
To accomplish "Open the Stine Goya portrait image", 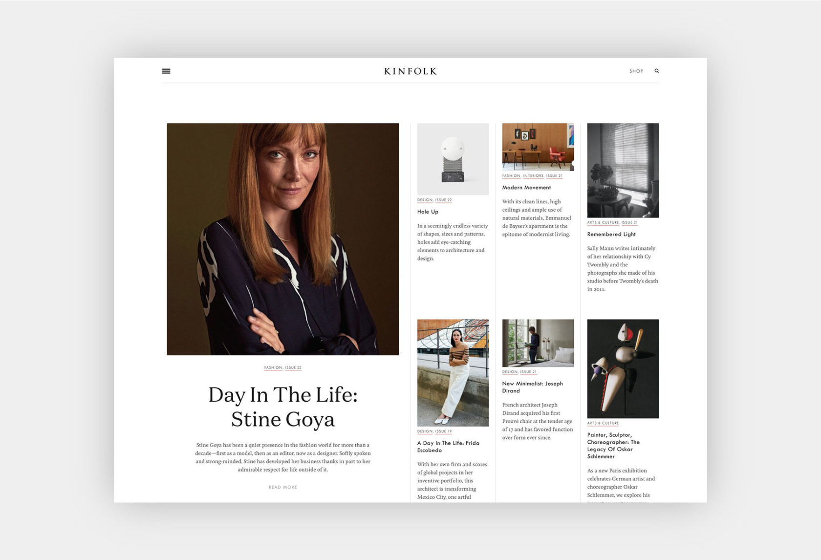I will click(x=283, y=239).
